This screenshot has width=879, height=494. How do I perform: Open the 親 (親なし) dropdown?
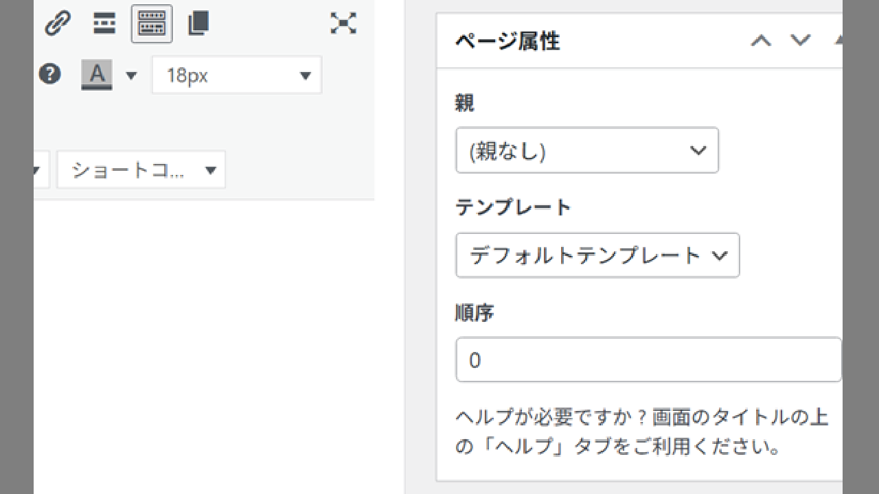pyautogui.click(x=587, y=150)
